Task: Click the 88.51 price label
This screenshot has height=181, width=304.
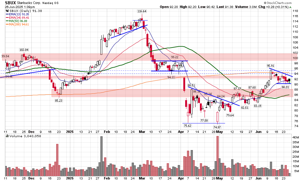Action: coord(191,85)
